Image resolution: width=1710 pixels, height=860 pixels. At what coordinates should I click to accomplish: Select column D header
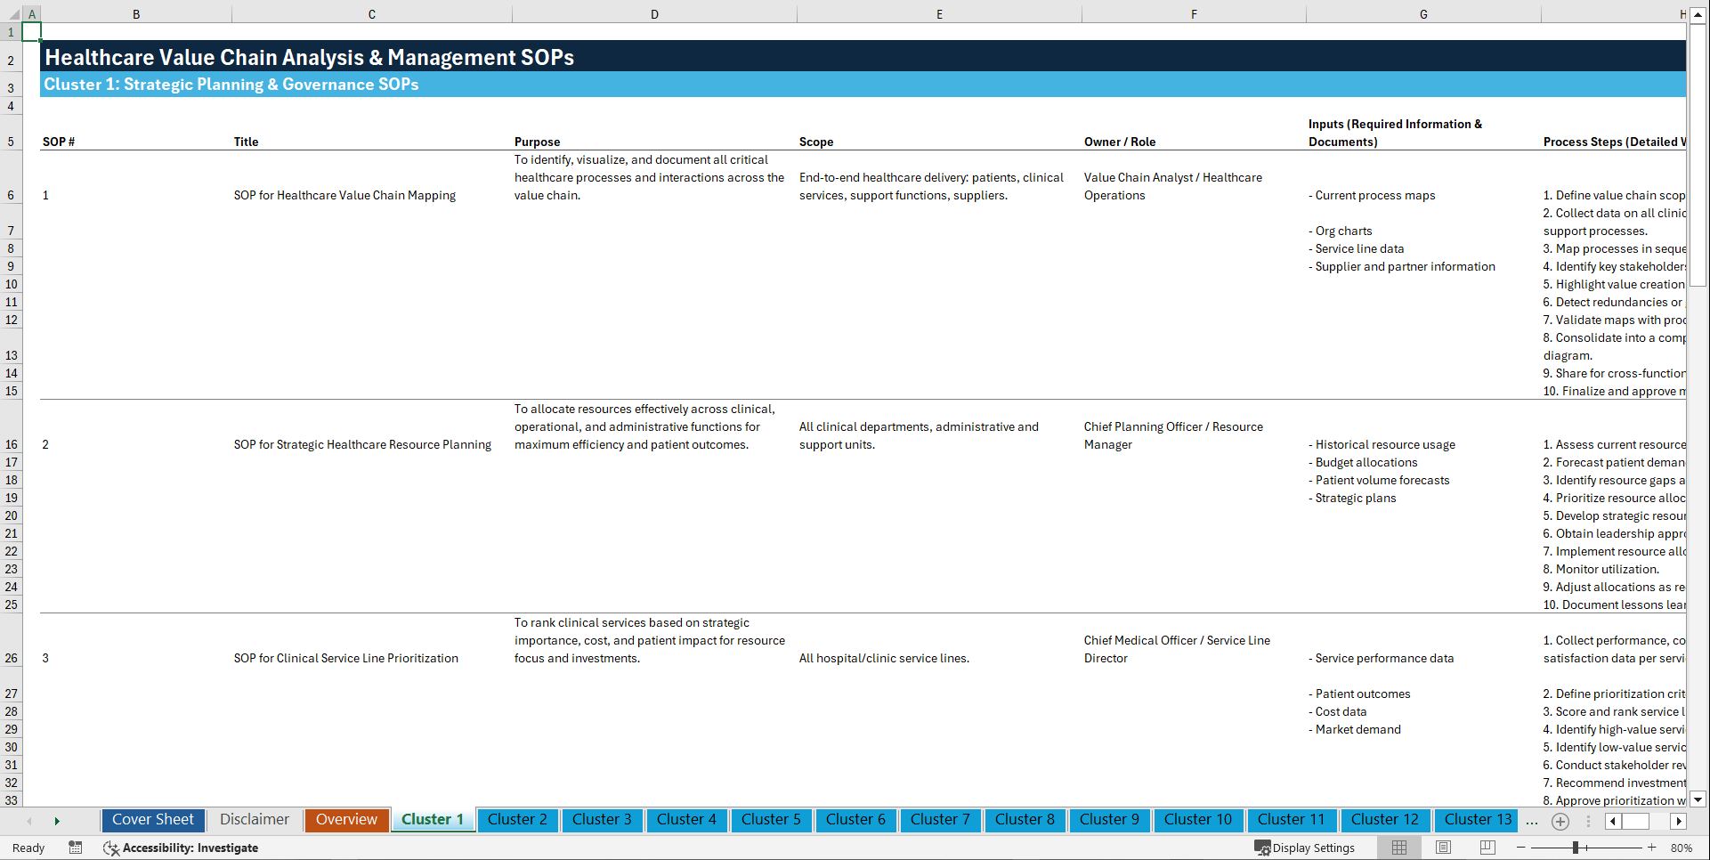(654, 13)
